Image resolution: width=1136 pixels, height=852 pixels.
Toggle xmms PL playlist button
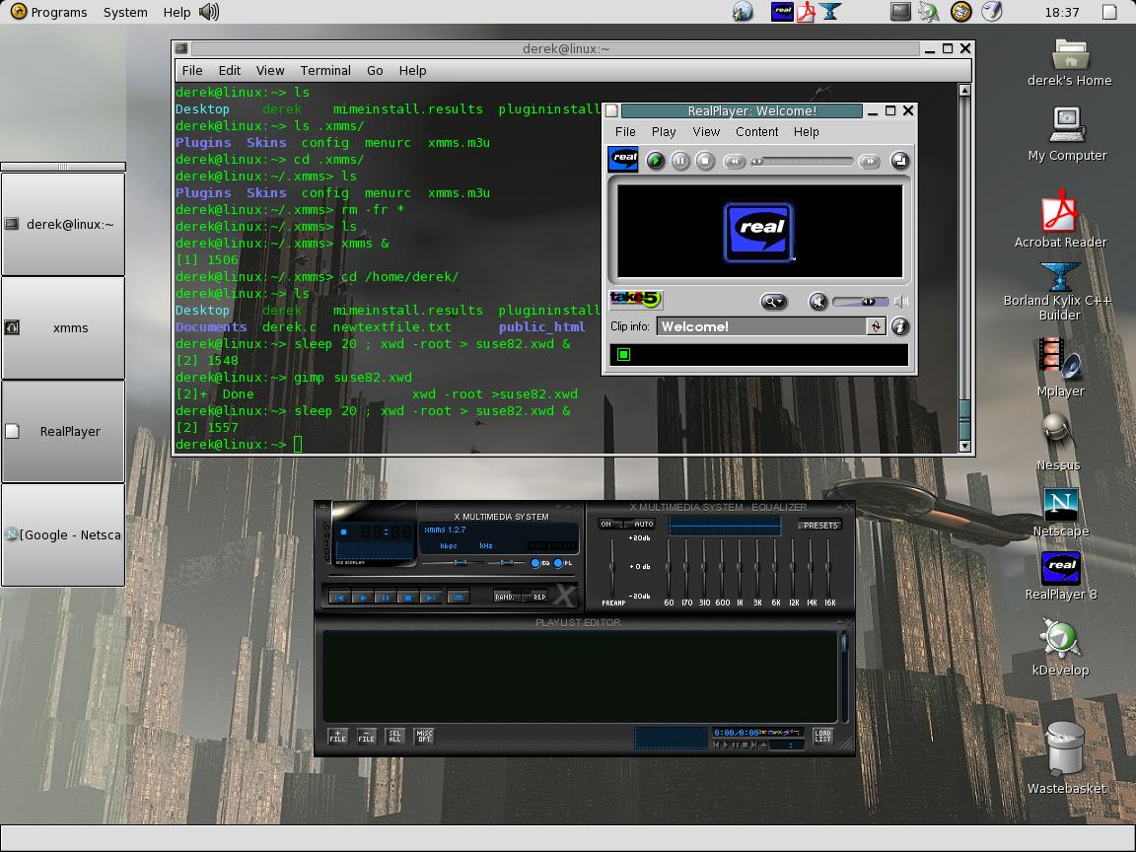(563, 563)
